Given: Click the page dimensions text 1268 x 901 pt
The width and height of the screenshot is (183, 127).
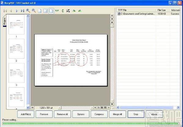Looking at the screenshot, I should point(46,108).
